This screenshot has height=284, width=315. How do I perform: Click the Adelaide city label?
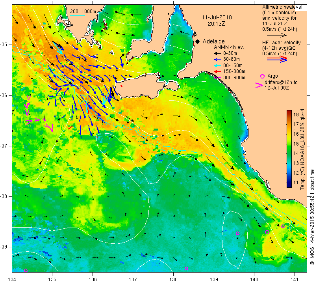(213, 41)
